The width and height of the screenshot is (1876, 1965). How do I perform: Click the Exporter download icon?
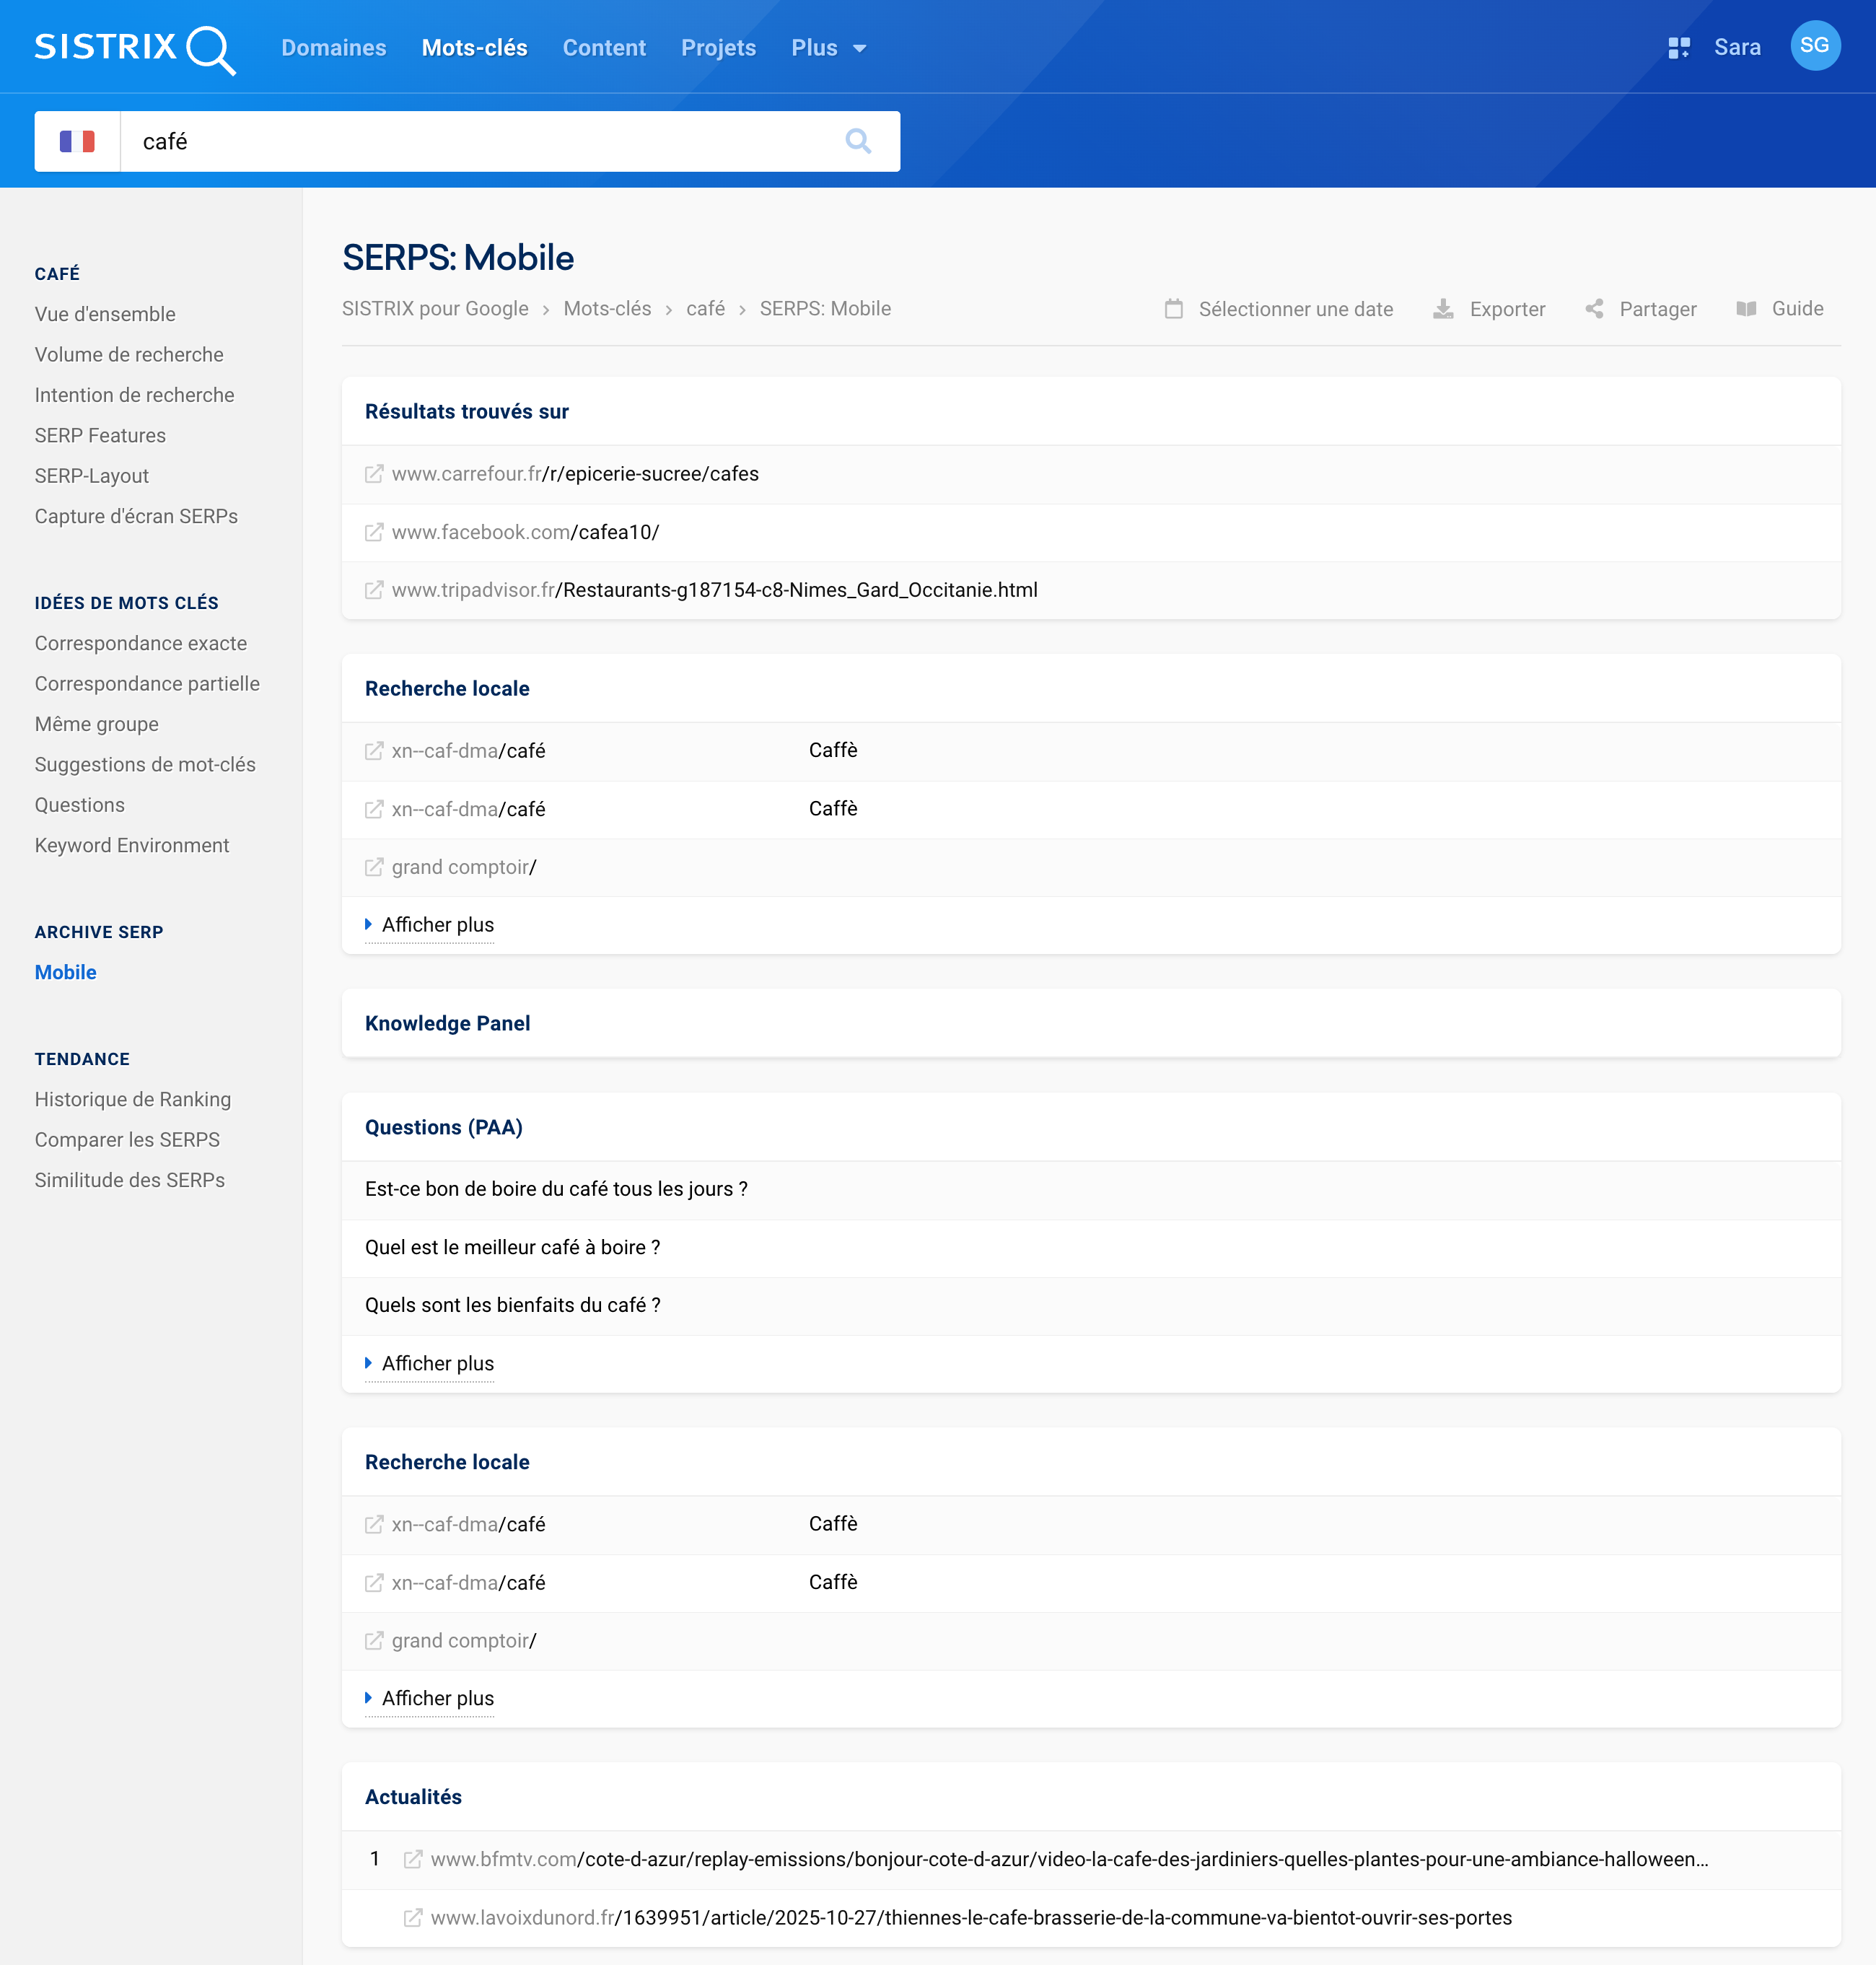pos(1443,309)
